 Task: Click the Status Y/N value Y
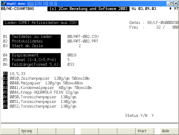[x=153, y=115]
